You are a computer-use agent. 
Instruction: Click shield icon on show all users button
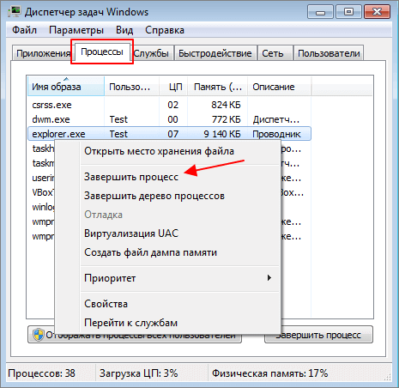point(38,335)
